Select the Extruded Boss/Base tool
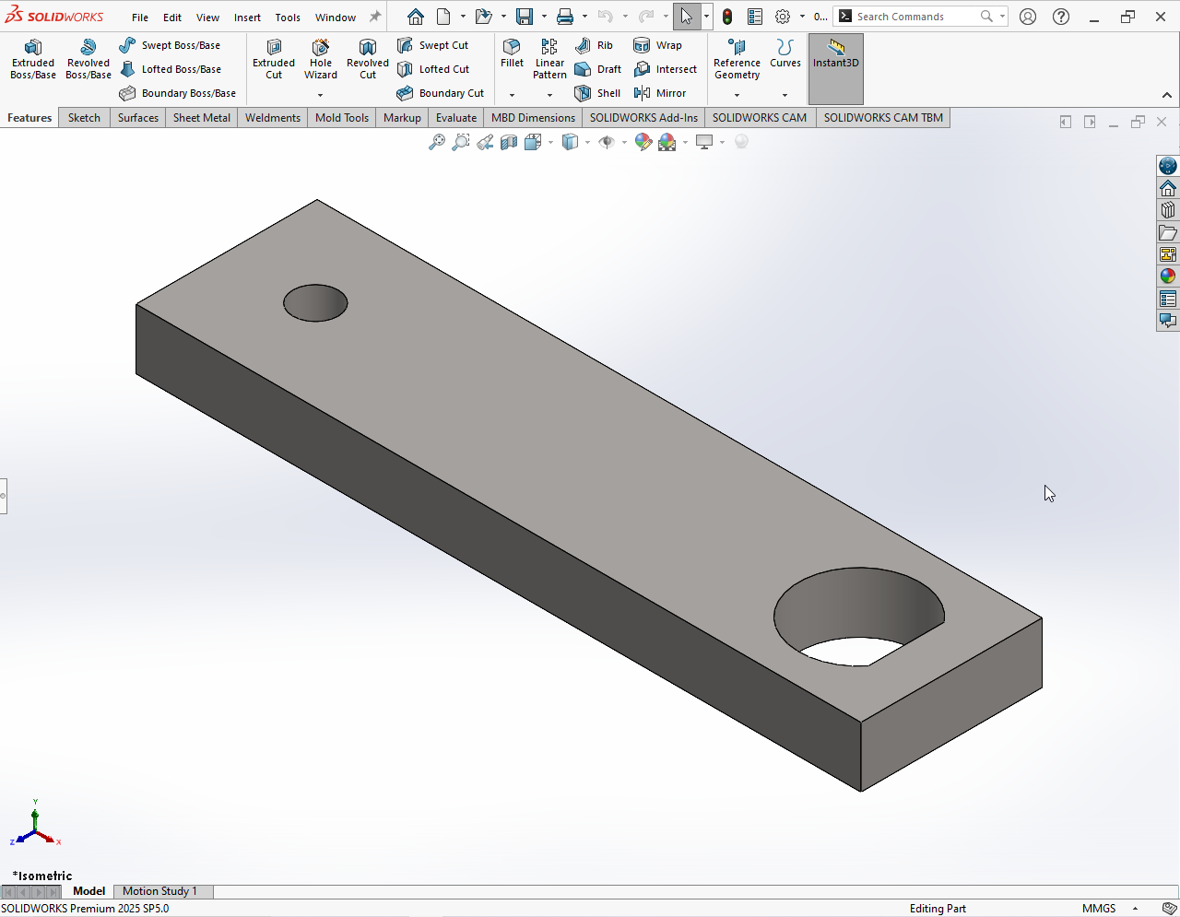 click(x=33, y=59)
